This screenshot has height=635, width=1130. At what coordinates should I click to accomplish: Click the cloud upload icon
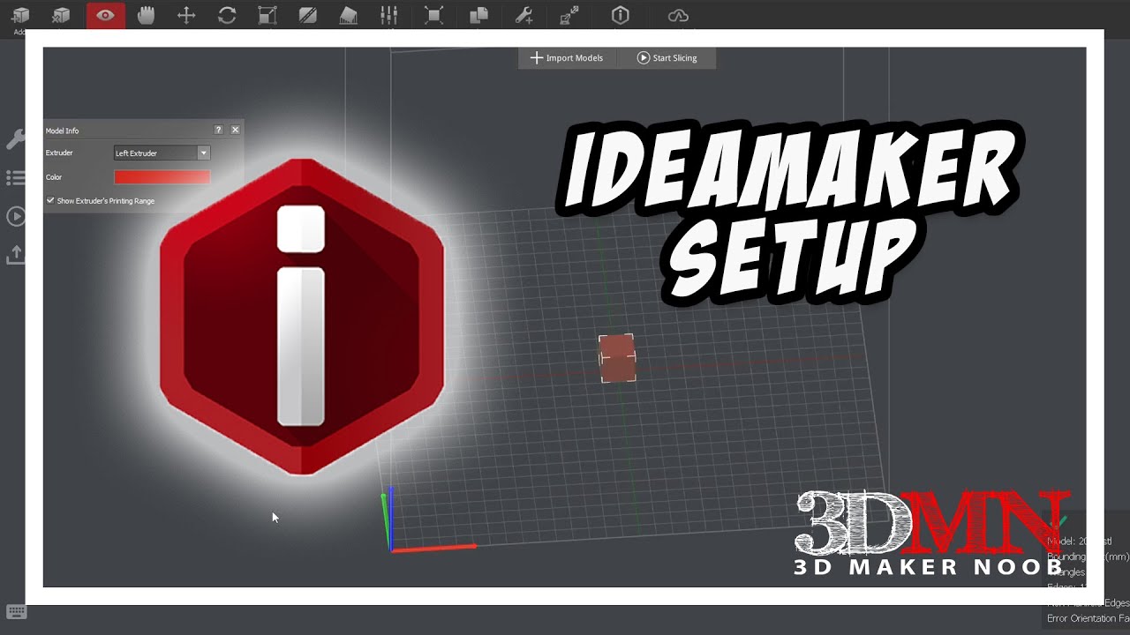tap(678, 15)
